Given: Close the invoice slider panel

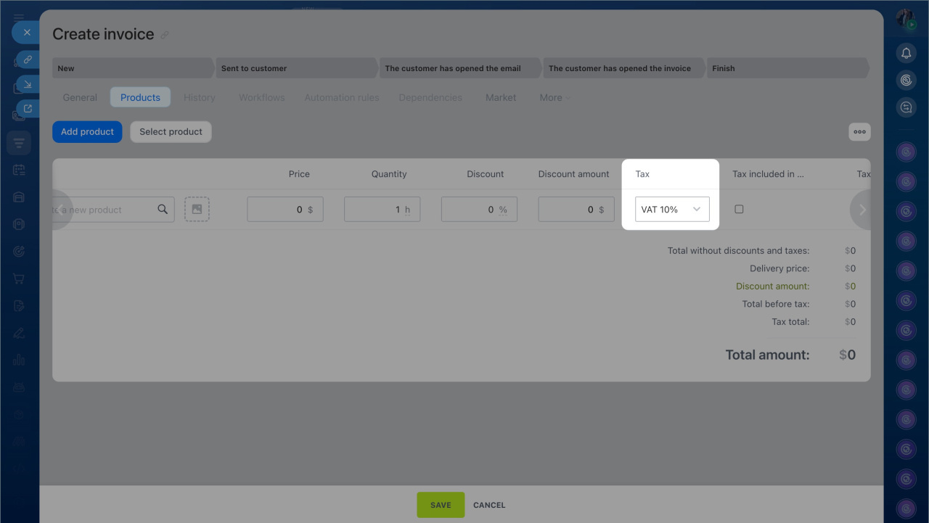Looking at the screenshot, I should 27,33.
